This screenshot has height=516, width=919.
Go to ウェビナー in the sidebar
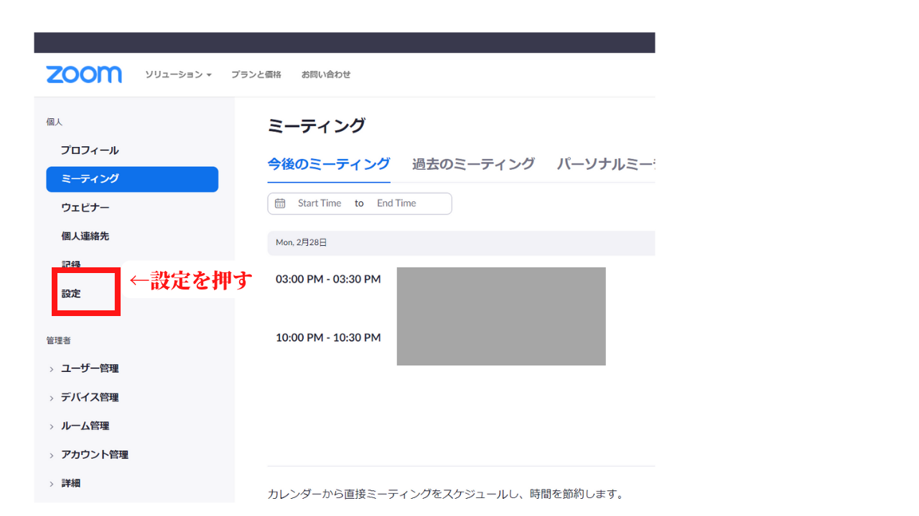point(85,208)
